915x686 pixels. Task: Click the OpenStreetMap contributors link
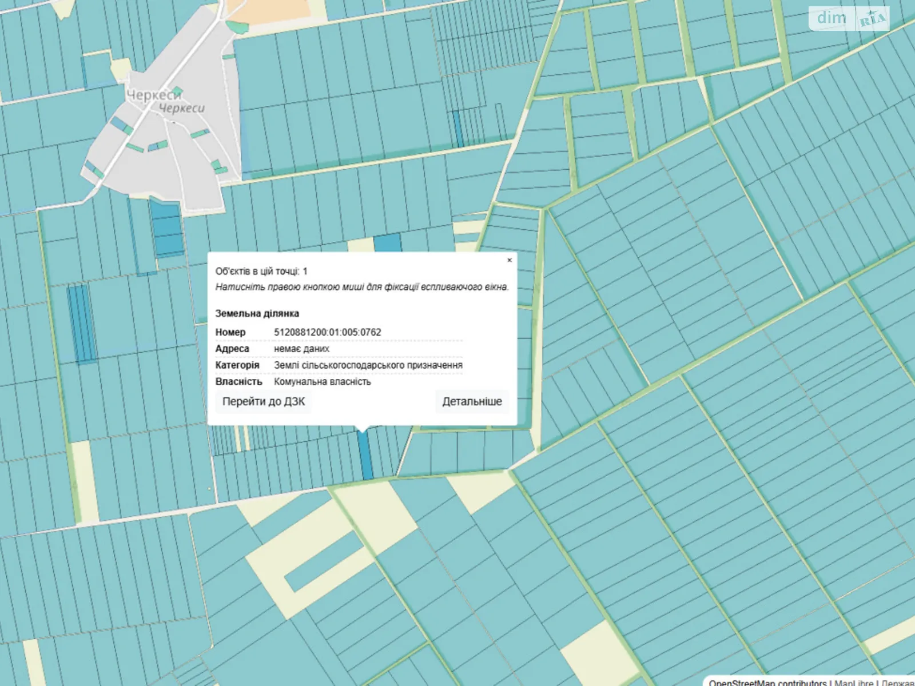[x=767, y=683]
